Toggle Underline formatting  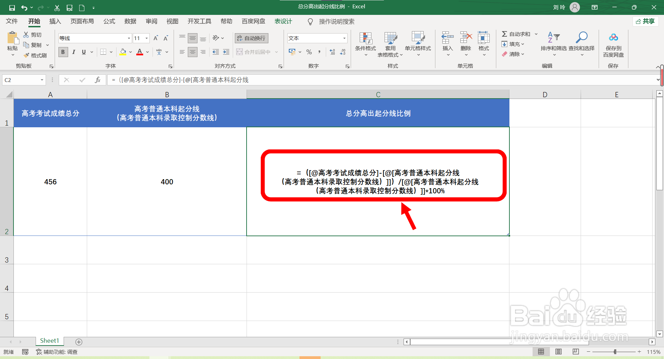coord(84,52)
